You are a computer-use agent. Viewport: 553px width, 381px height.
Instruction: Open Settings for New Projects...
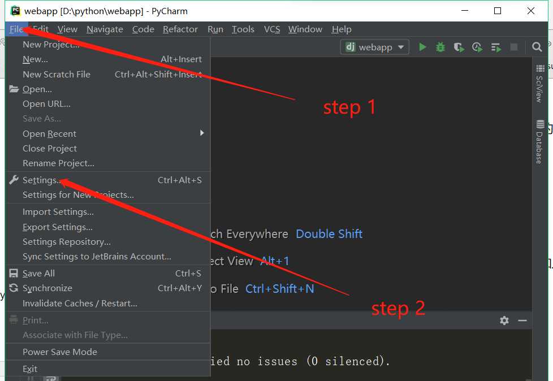(x=108, y=195)
